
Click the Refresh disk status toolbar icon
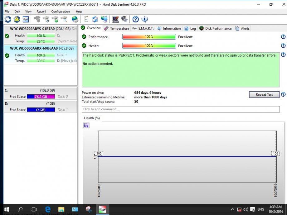[8, 19]
